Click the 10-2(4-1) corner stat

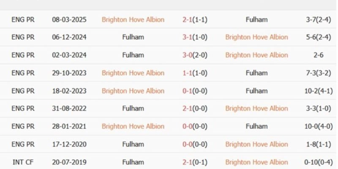pos(315,90)
